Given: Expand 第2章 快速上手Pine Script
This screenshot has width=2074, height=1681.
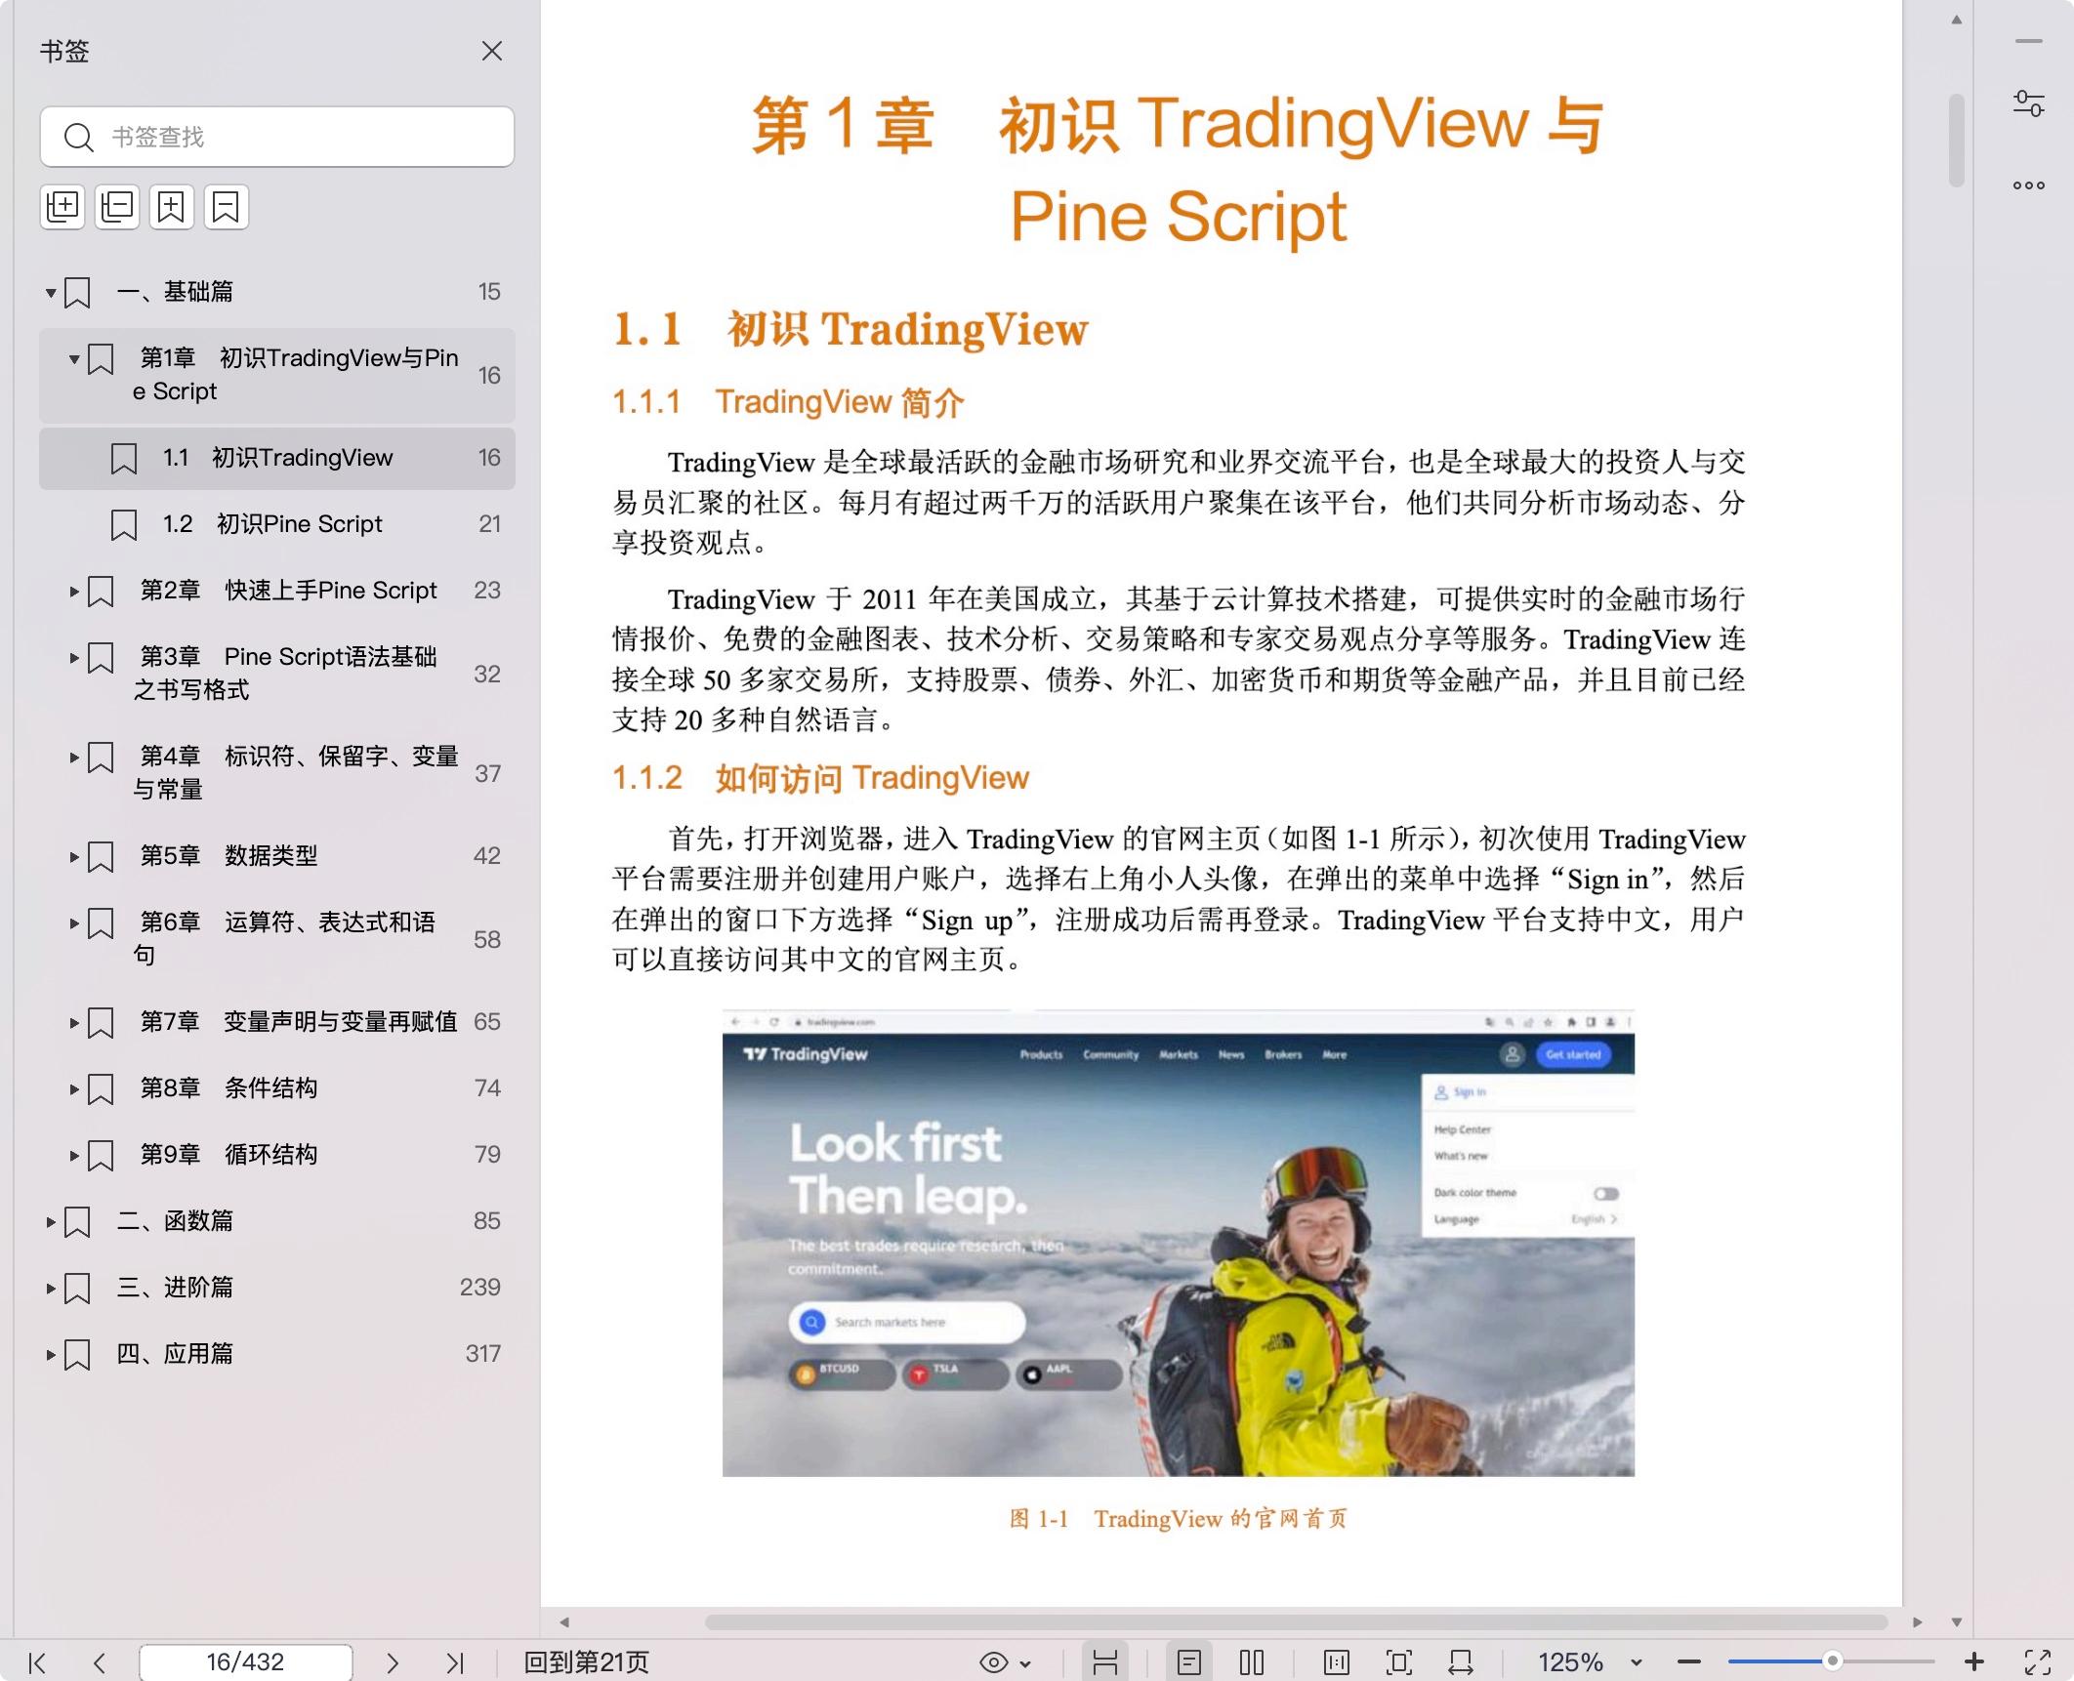Looking at the screenshot, I should click(74, 591).
